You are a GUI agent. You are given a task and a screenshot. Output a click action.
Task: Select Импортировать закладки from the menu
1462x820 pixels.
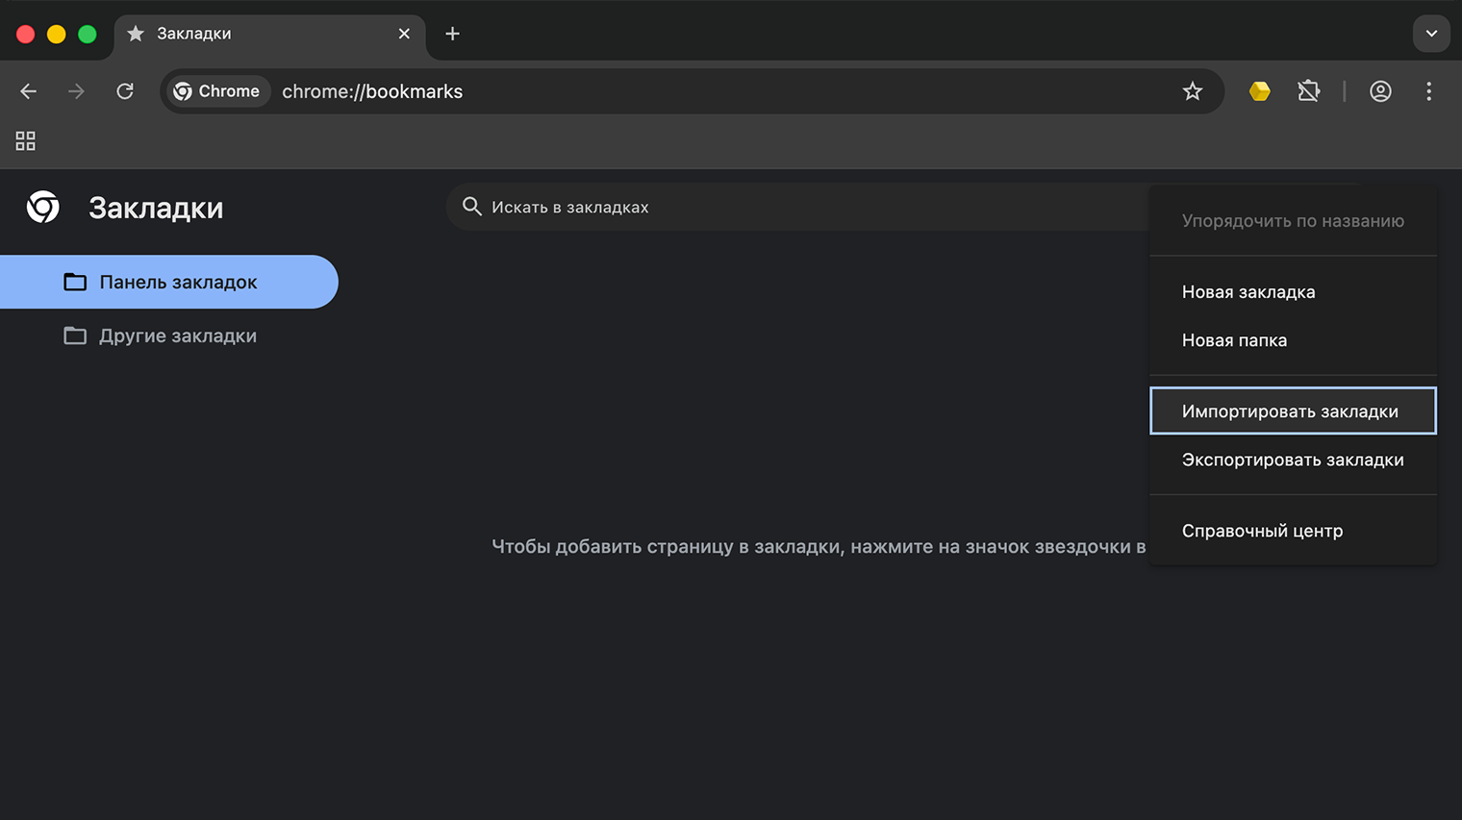pos(1291,410)
